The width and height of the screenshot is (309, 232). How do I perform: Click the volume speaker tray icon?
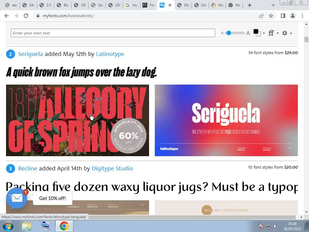(x=276, y=226)
